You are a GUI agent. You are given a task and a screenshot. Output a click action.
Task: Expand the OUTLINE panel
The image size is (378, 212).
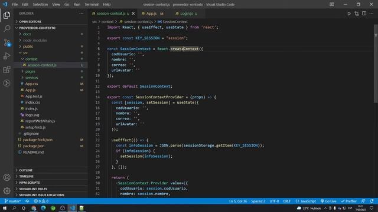[x=51, y=170]
